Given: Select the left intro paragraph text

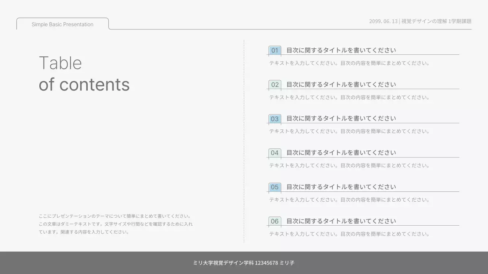Looking at the screenshot, I should click(x=114, y=224).
